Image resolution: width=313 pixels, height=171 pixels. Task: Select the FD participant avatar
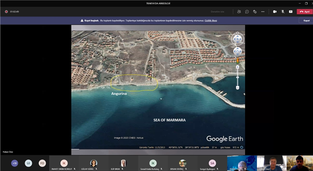42,163
